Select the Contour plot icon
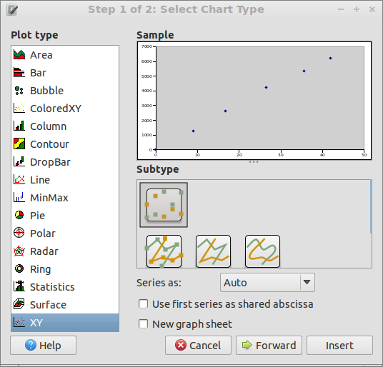 pos(19,144)
